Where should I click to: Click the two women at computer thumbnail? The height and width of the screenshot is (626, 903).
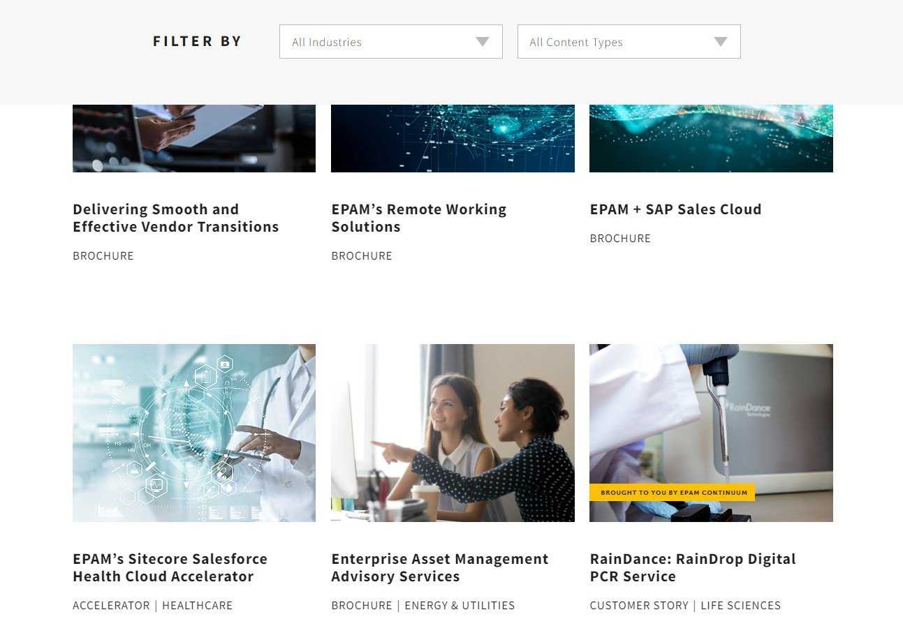click(x=453, y=433)
